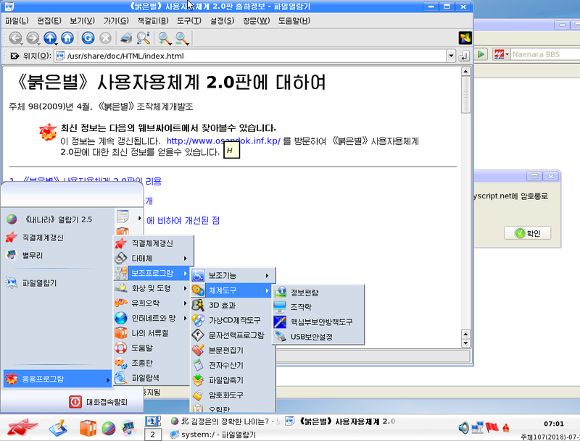Open 조종판 control panel
Image resolution: width=580 pixels, height=441 pixels.
(153, 363)
